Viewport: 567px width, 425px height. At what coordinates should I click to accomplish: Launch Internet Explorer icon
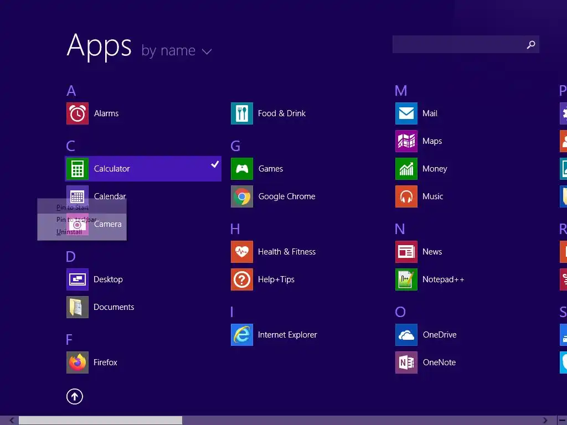pyautogui.click(x=242, y=335)
